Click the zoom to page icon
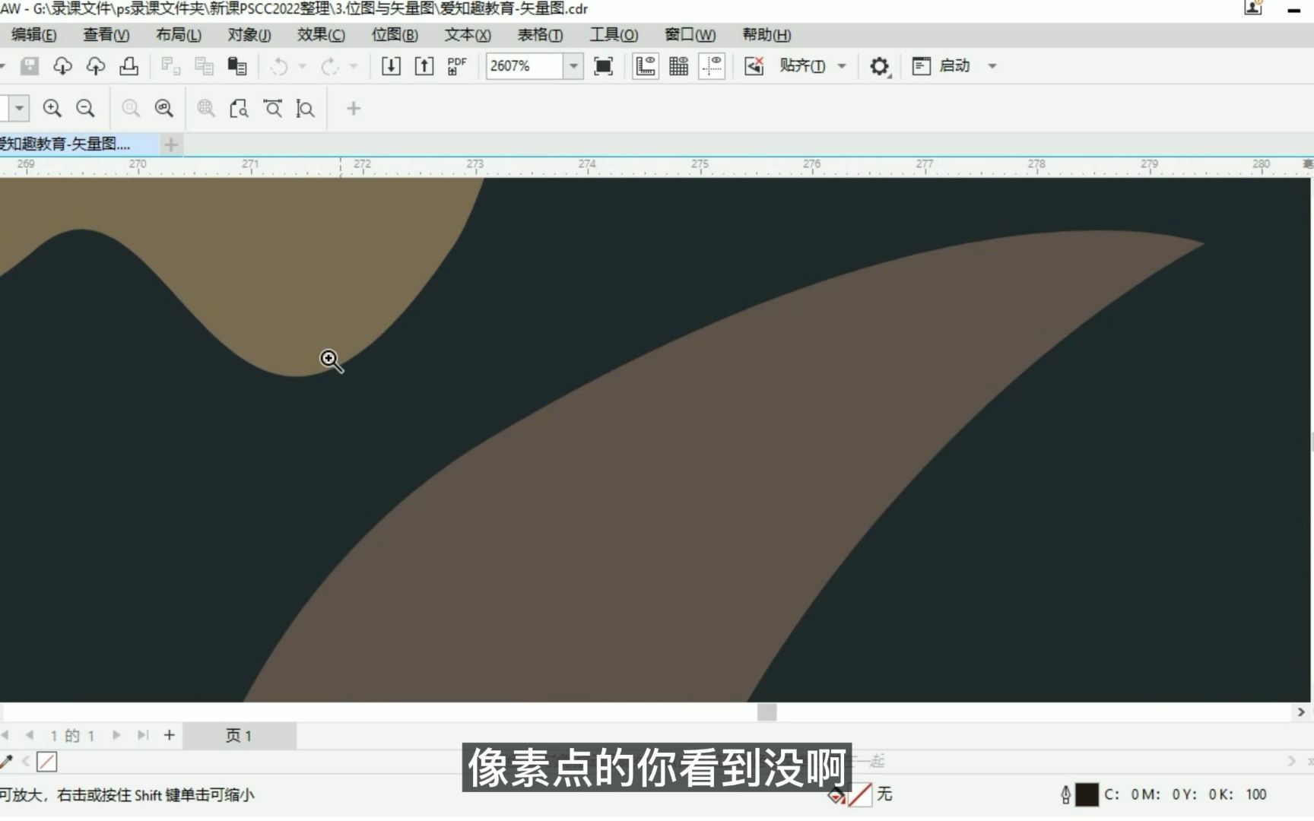 pos(239,109)
